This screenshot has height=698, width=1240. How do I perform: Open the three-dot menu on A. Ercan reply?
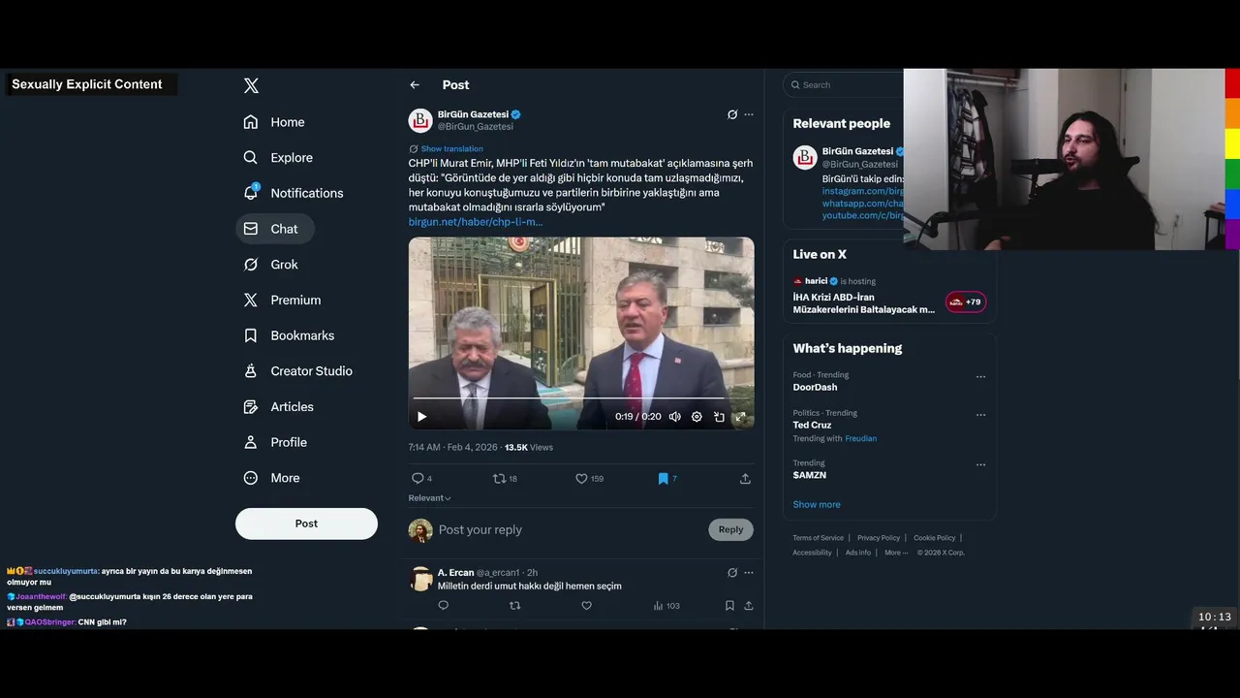point(748,572)
